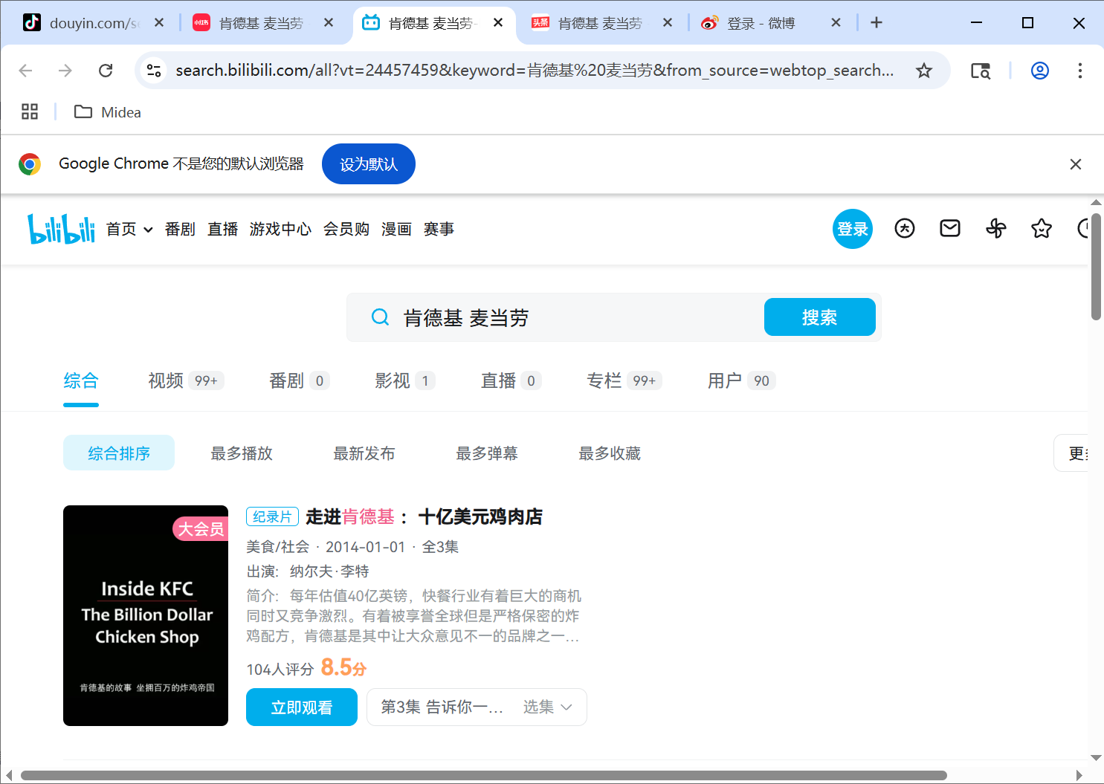This screenshot has height=784, width=1104.
Task: Open 赛事 in navigation
Action: click(x=439, y=229)
